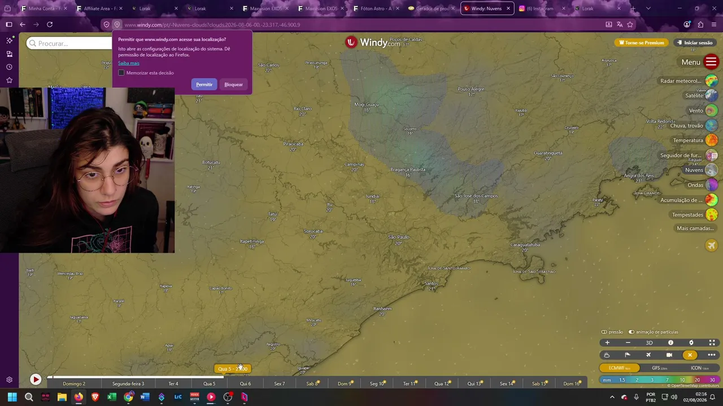
Task: Show hidden system tray icons chevron
Action: coord(612,397)
